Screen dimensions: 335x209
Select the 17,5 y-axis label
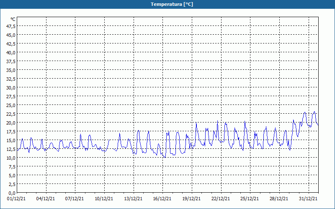pos(11,132)
